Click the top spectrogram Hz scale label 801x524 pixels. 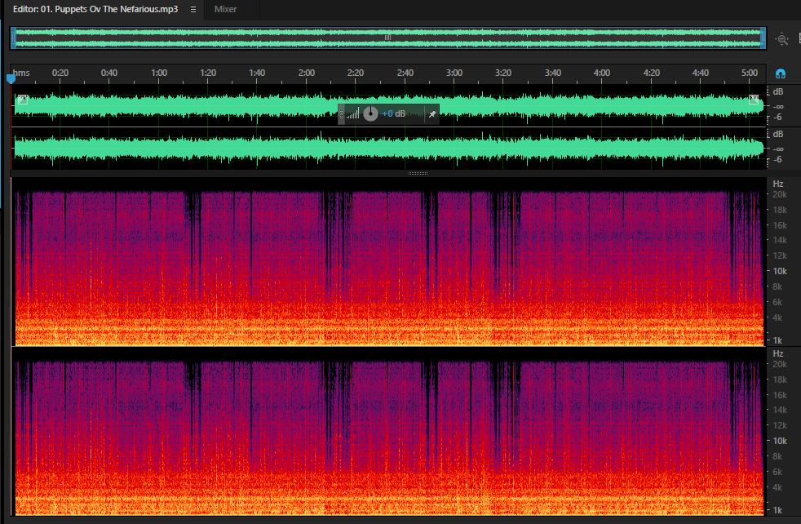(x=778, y=184)
